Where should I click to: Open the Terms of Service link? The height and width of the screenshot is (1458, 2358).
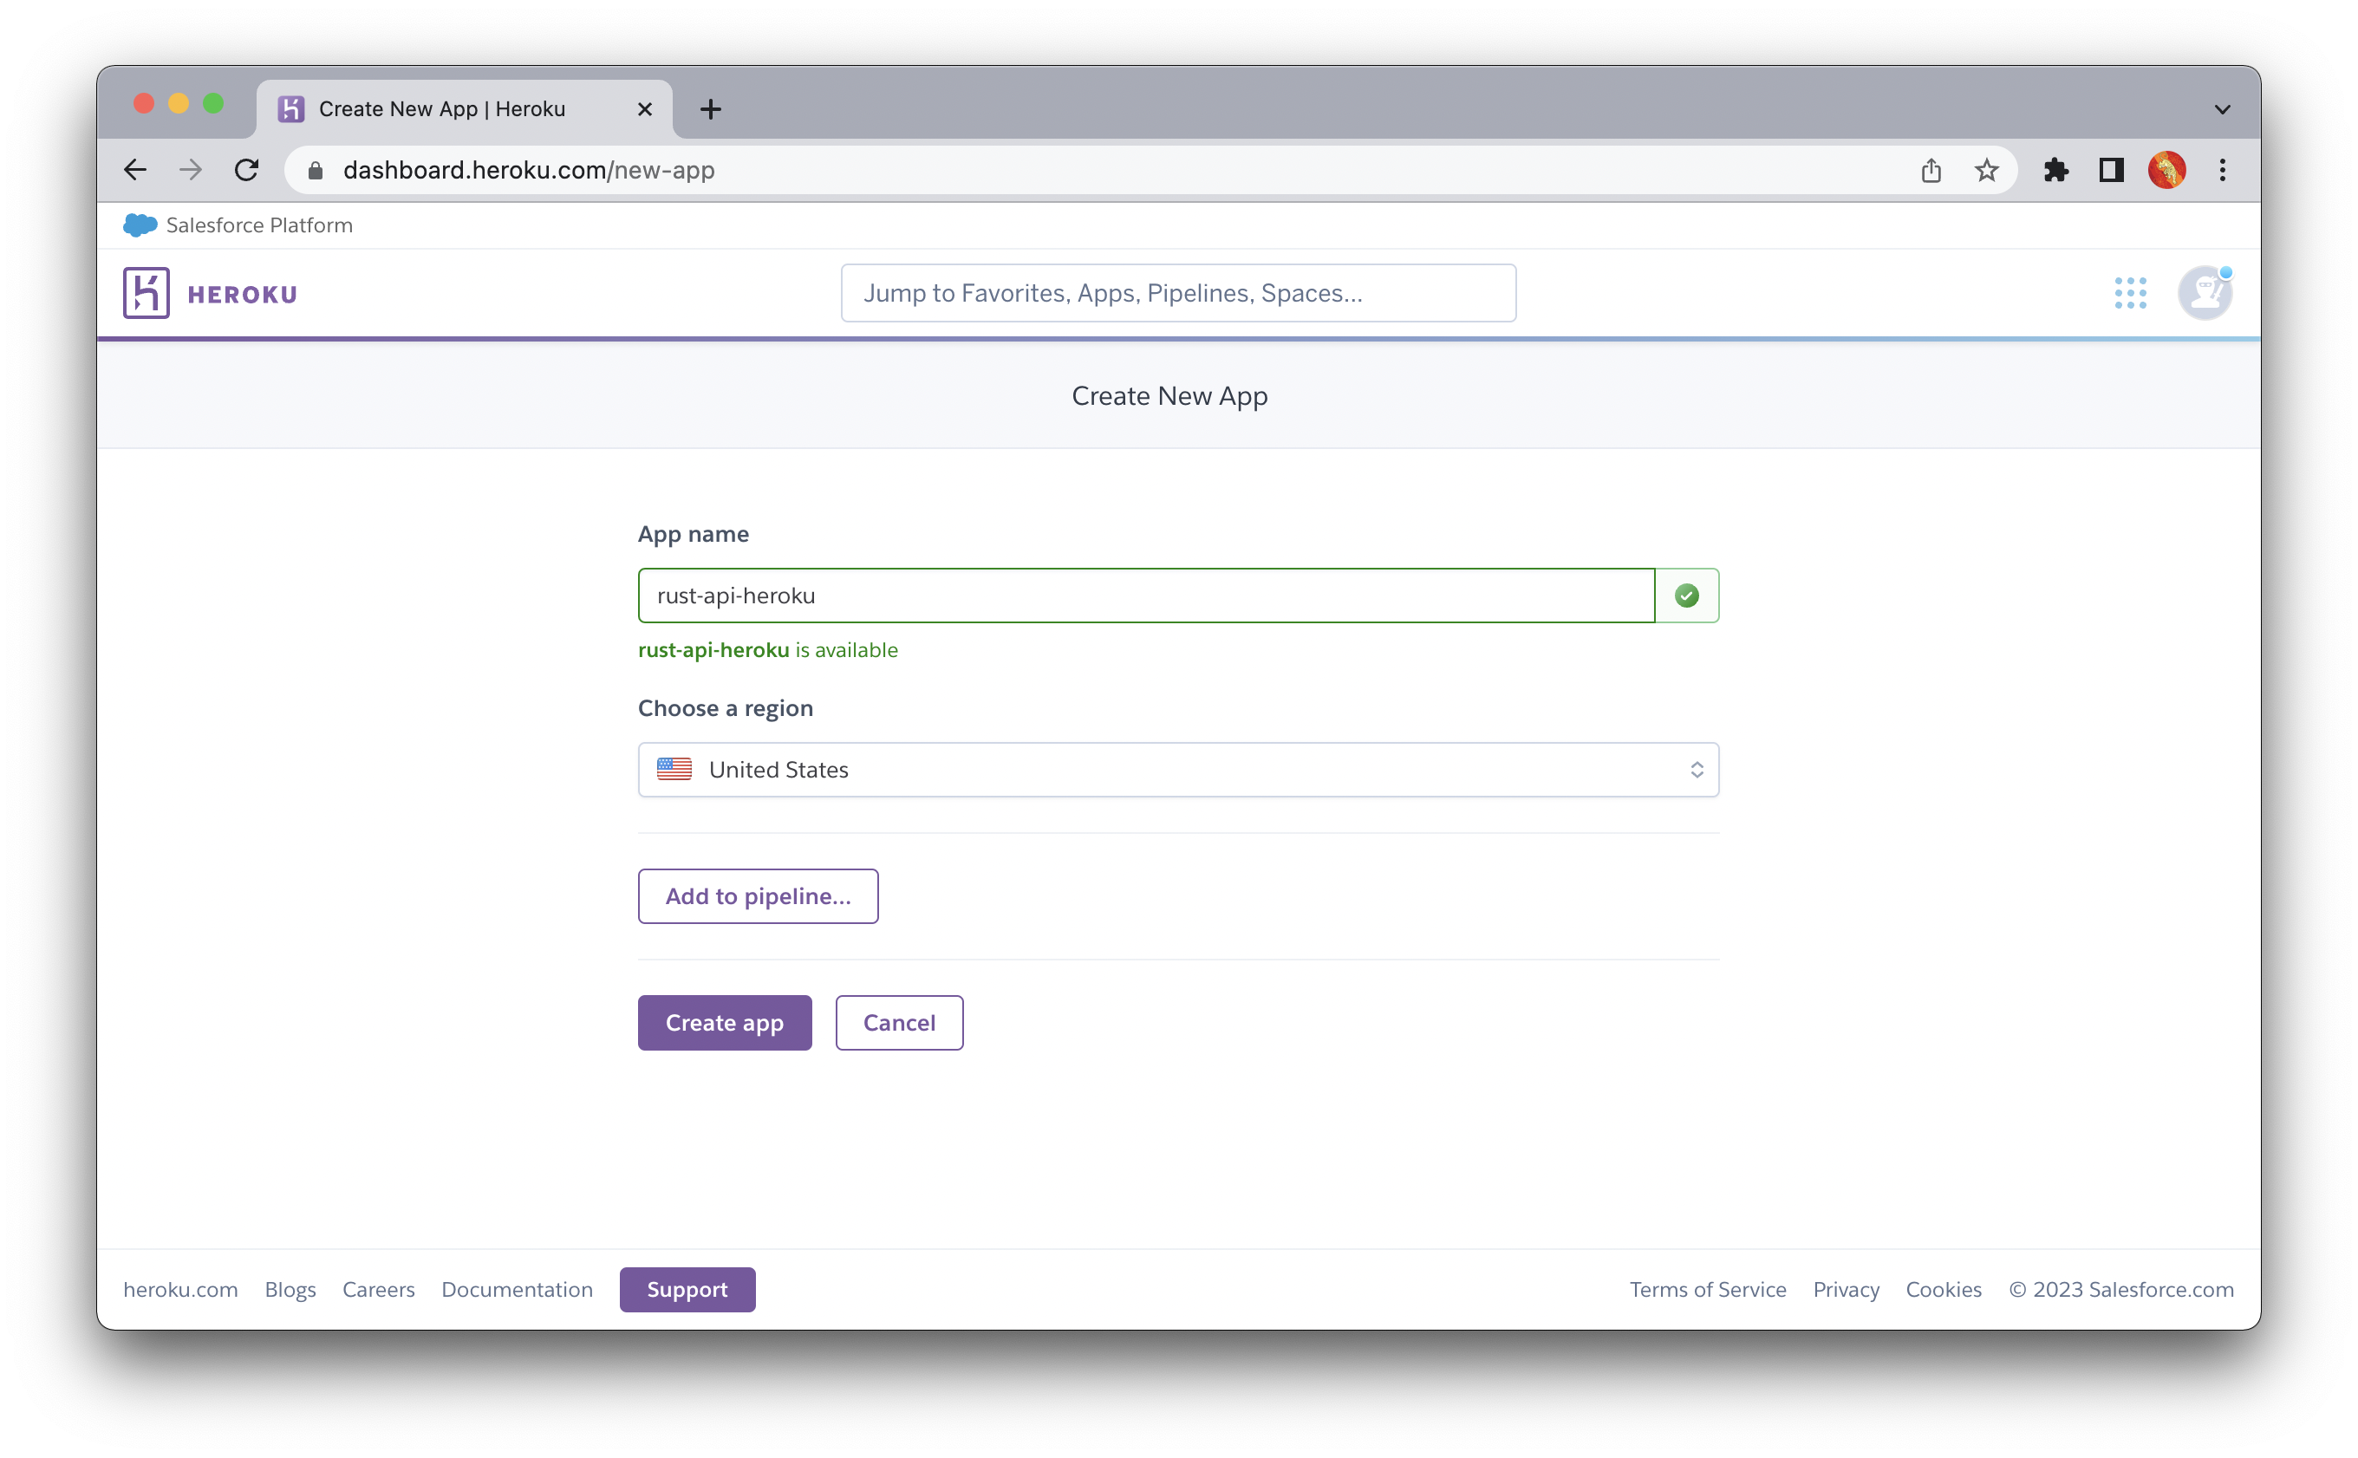[1707, 1289]
